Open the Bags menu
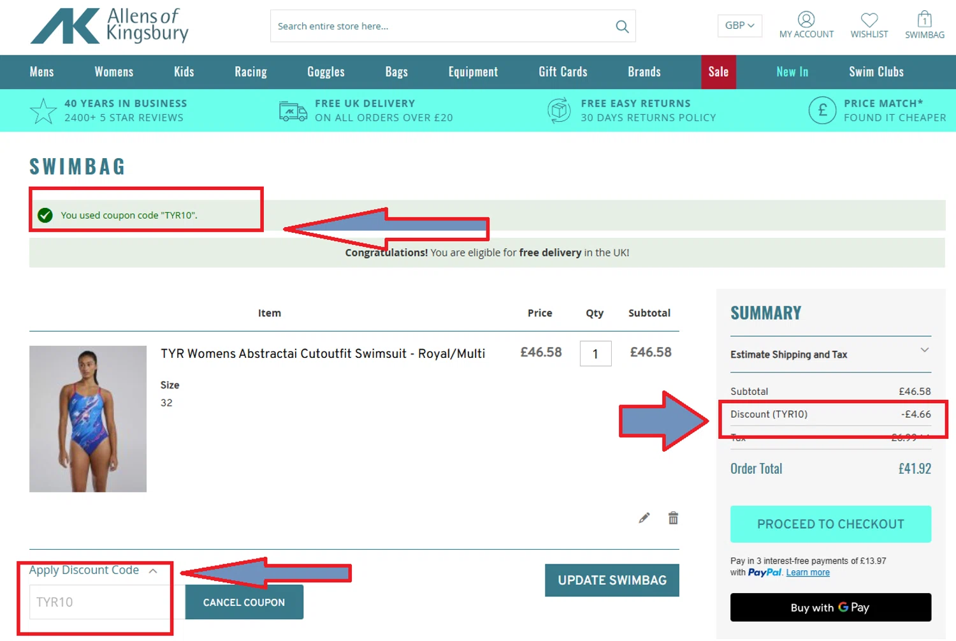The image size is (956, 641). click(x=396, y=71)
